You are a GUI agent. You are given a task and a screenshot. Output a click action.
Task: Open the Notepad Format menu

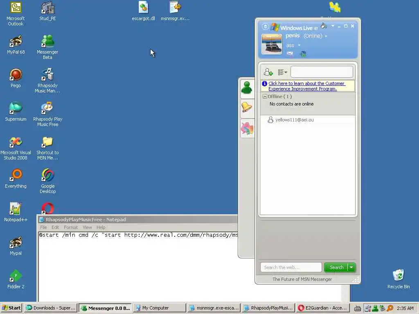coord(71,227)
